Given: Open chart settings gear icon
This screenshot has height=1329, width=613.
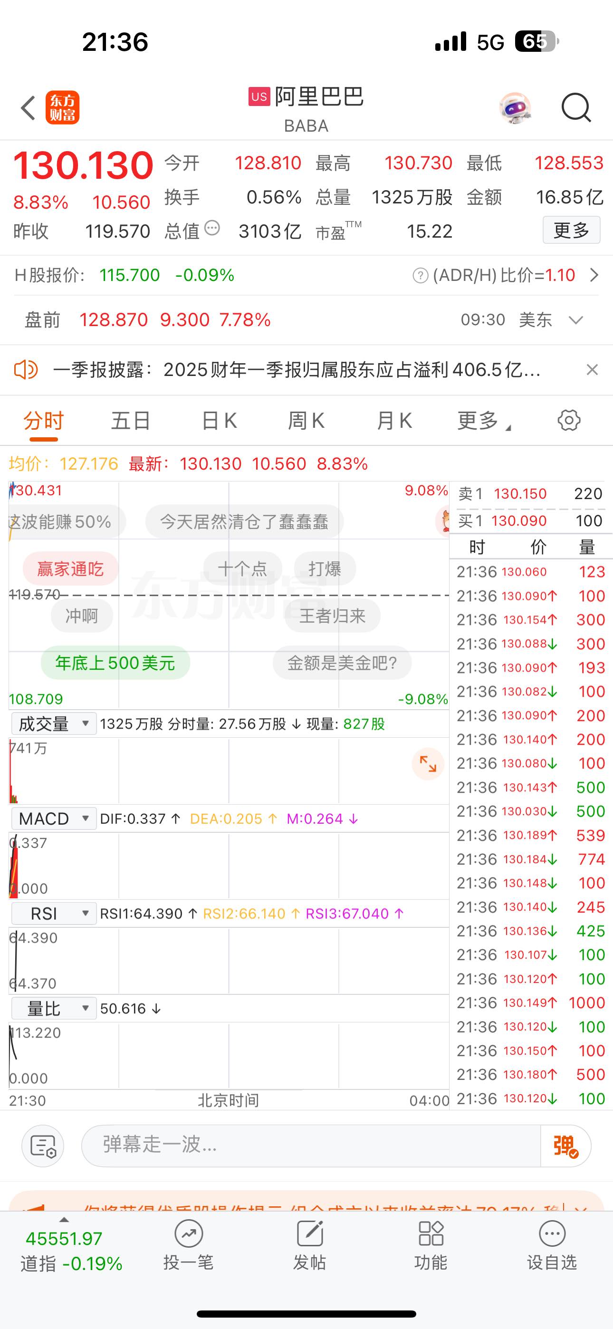Looking at the screenshot, I should (569, 421).
